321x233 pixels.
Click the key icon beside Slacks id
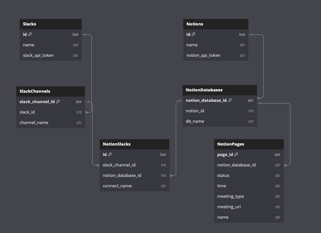pyautogui.click(x=30, y=34)
